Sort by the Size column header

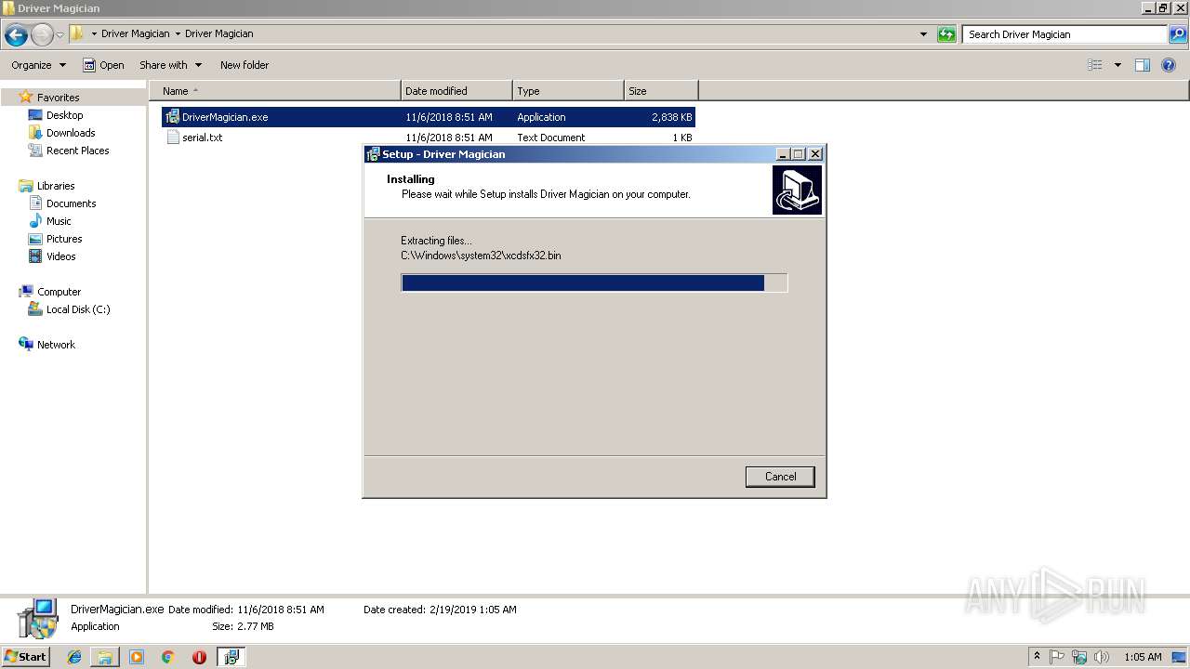click(661, 91)
